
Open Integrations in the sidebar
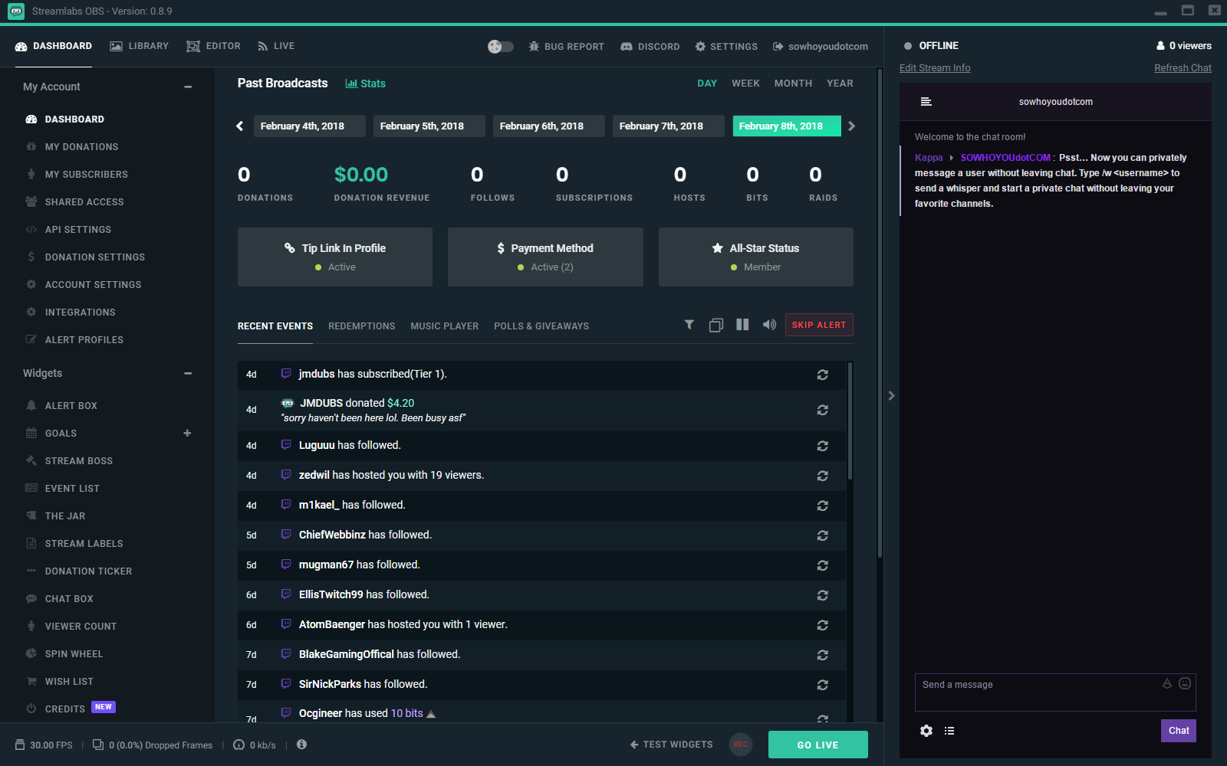(80, 313)
